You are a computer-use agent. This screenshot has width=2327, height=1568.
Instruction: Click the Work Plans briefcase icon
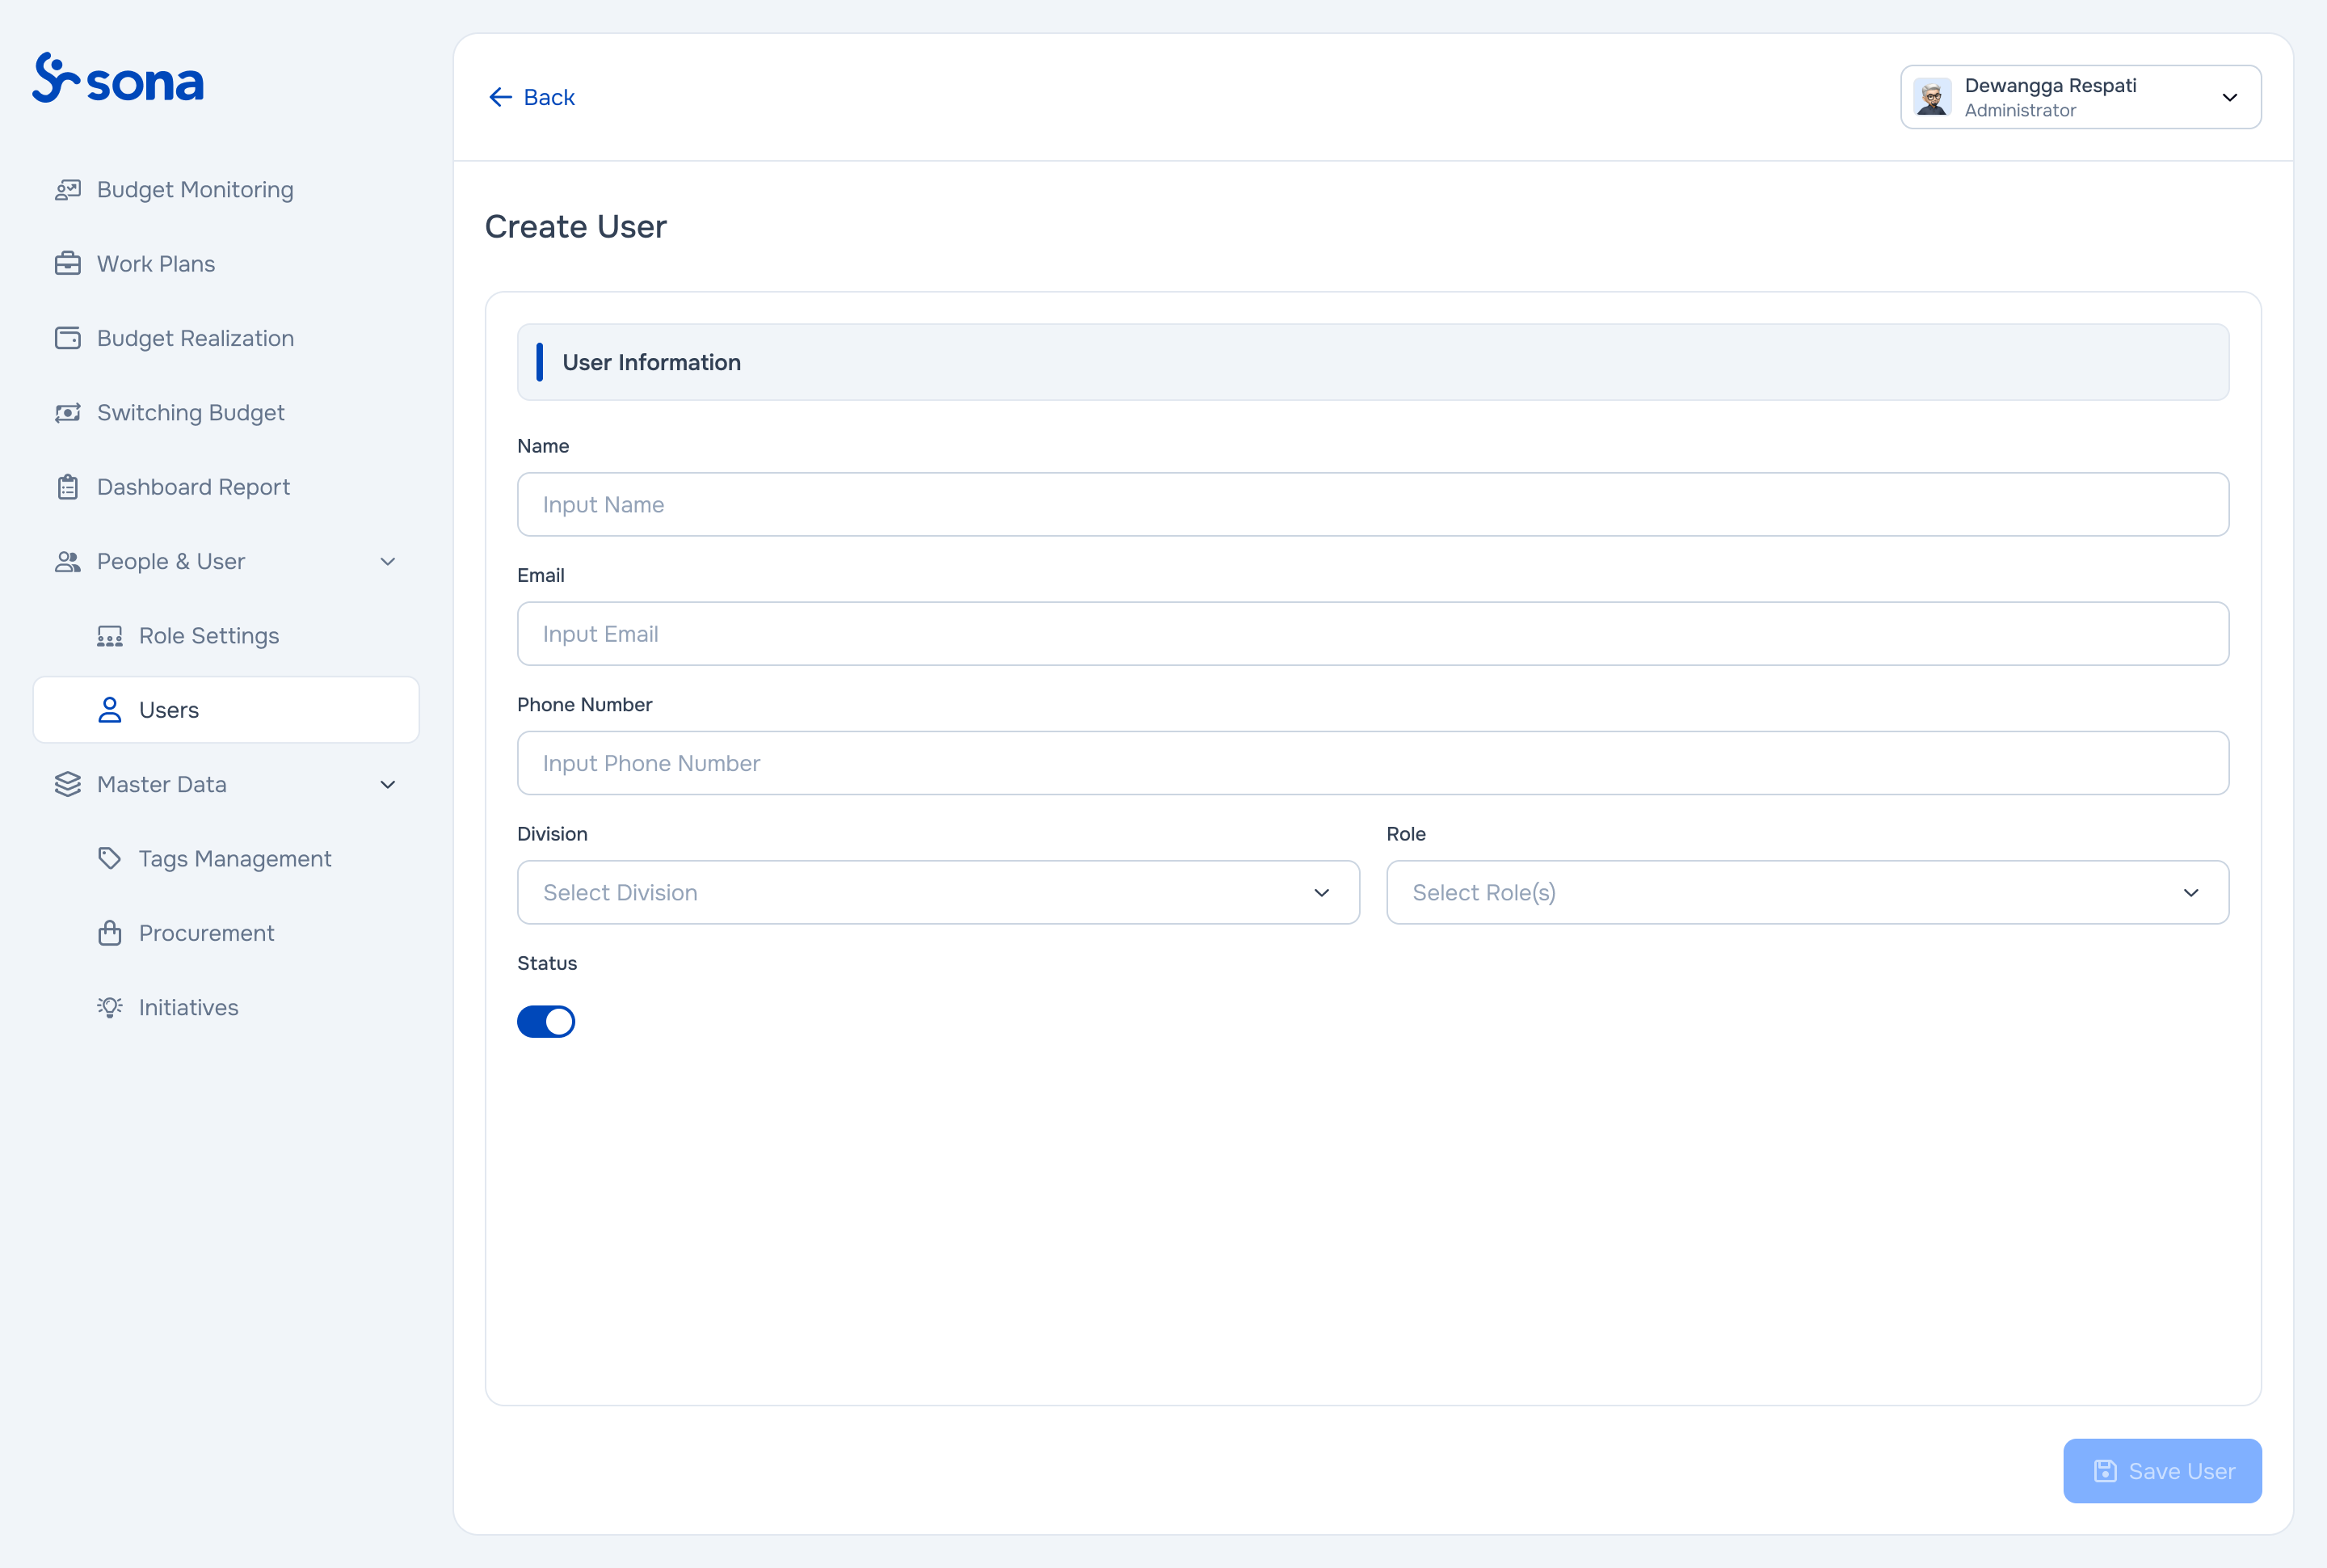pyautogui.click(x=68, y=264)
